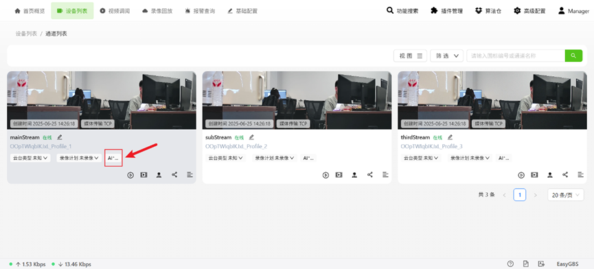The width and height of the screenshot is (594, 269).
Task: Open details list icon on mainStream card
Action: pos(190,174)
